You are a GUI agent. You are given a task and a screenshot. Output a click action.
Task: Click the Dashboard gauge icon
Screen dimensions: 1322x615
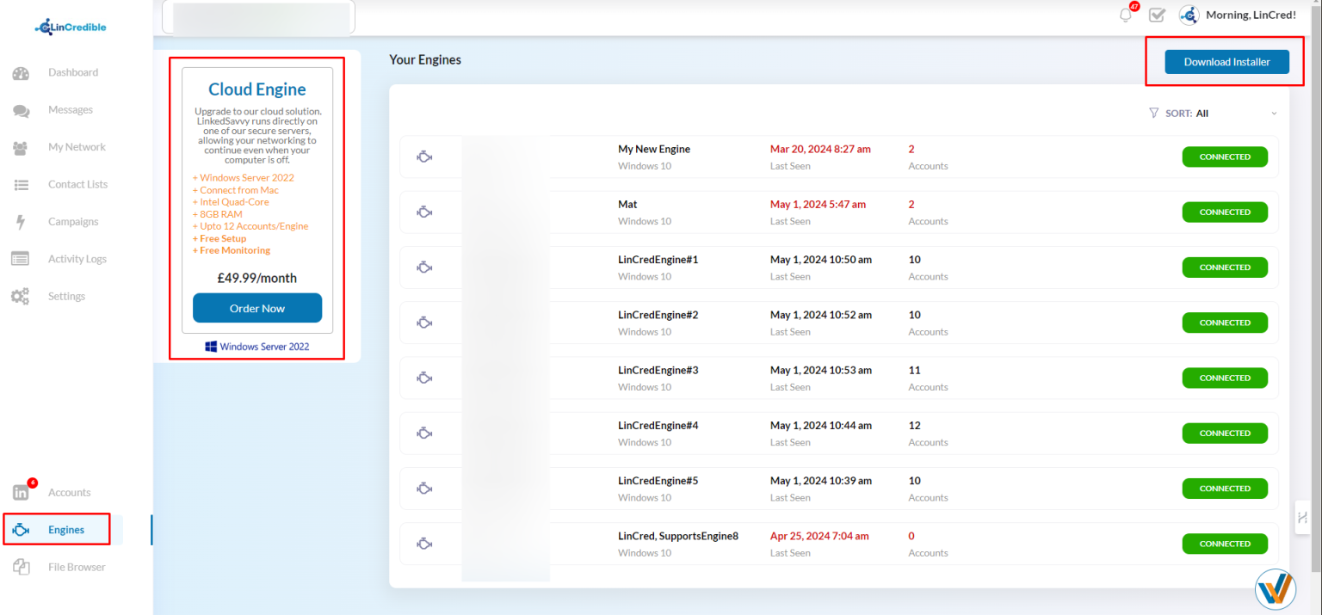point(21,73)
